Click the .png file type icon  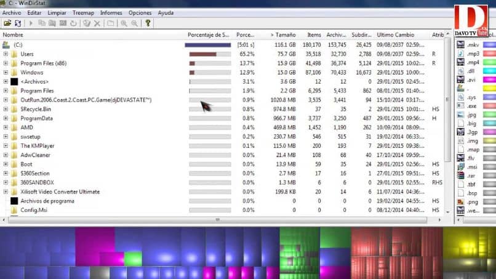coord(460,202)
